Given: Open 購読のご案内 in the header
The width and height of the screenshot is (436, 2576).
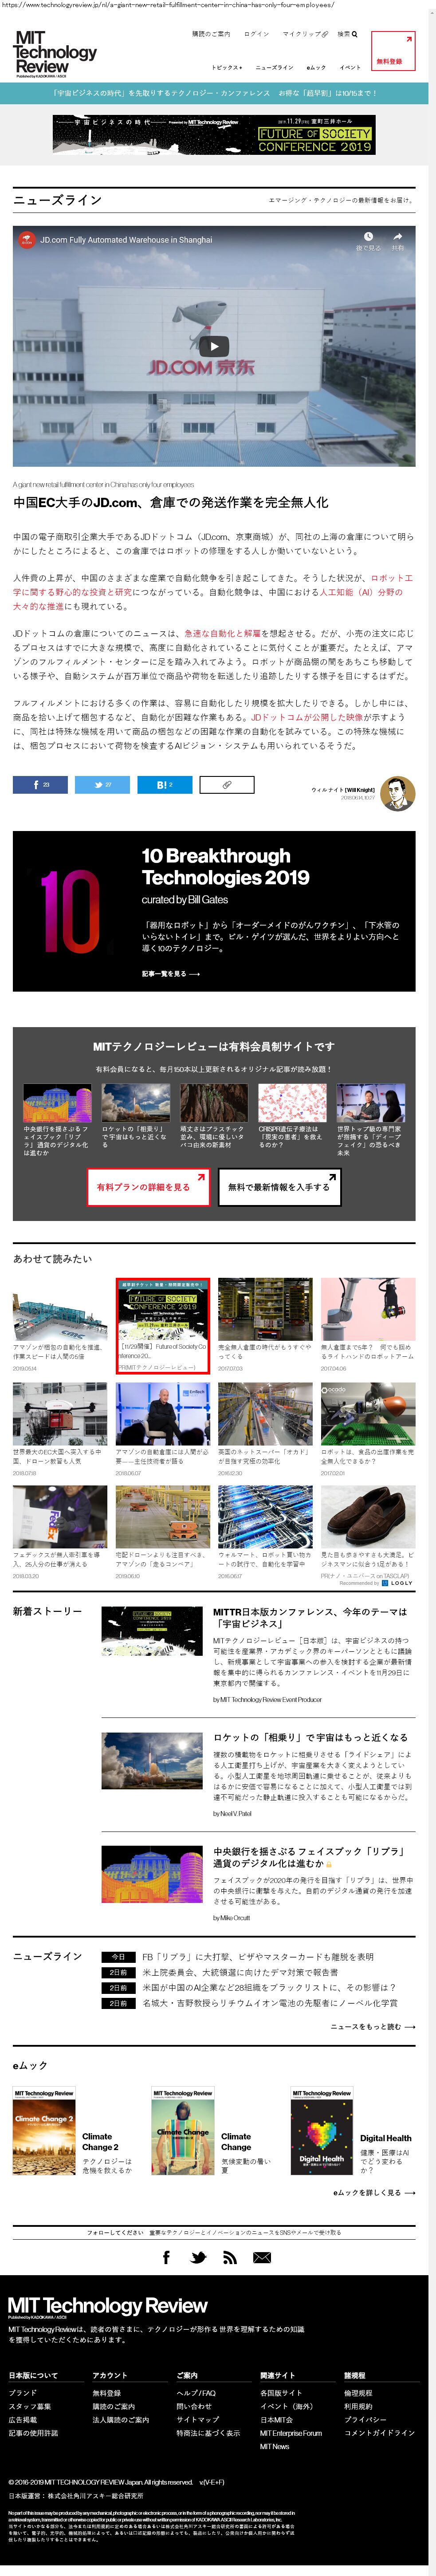Looking at the screenshot, I should 211,34.
